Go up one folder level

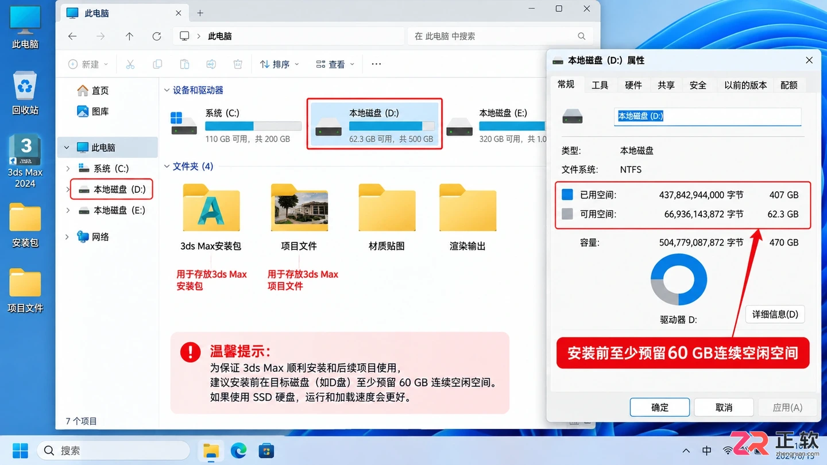click(x=129, y=36)
